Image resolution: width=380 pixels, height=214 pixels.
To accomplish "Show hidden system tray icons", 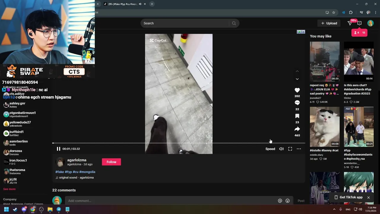I will pyautogui.click(x=334, y=209).
